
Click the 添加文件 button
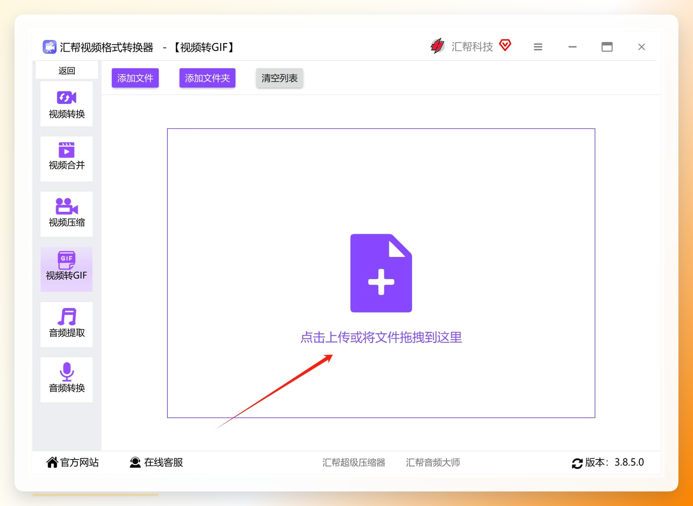tap(135, 78)
